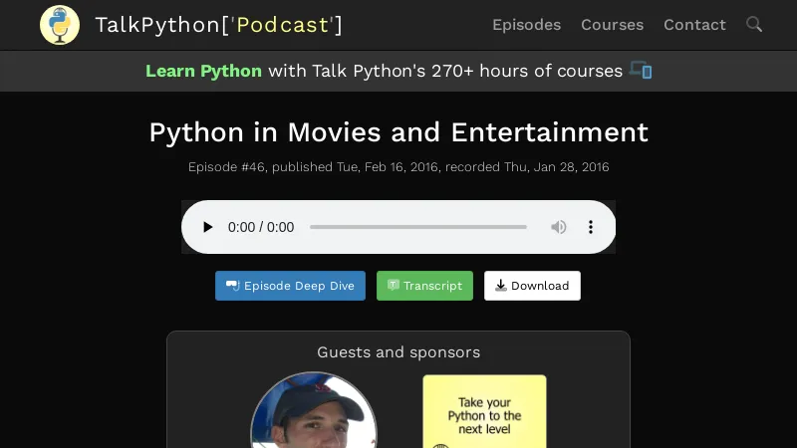The image size is (797, 448).
Task: Open the Episode Deep Dive button
Action: [291, 286]
